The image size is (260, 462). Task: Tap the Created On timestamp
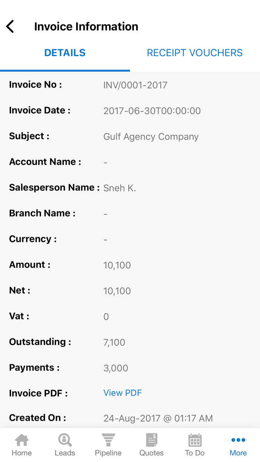[x=158, y=418]
